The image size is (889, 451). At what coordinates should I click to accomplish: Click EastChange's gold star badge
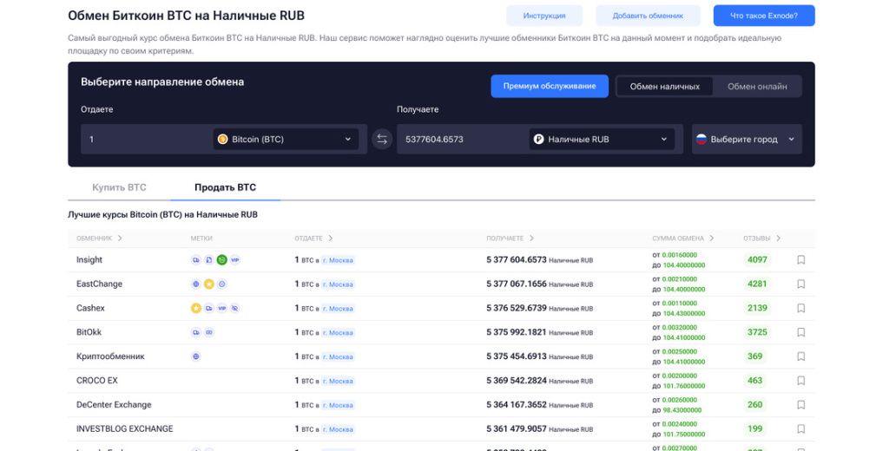209,284
